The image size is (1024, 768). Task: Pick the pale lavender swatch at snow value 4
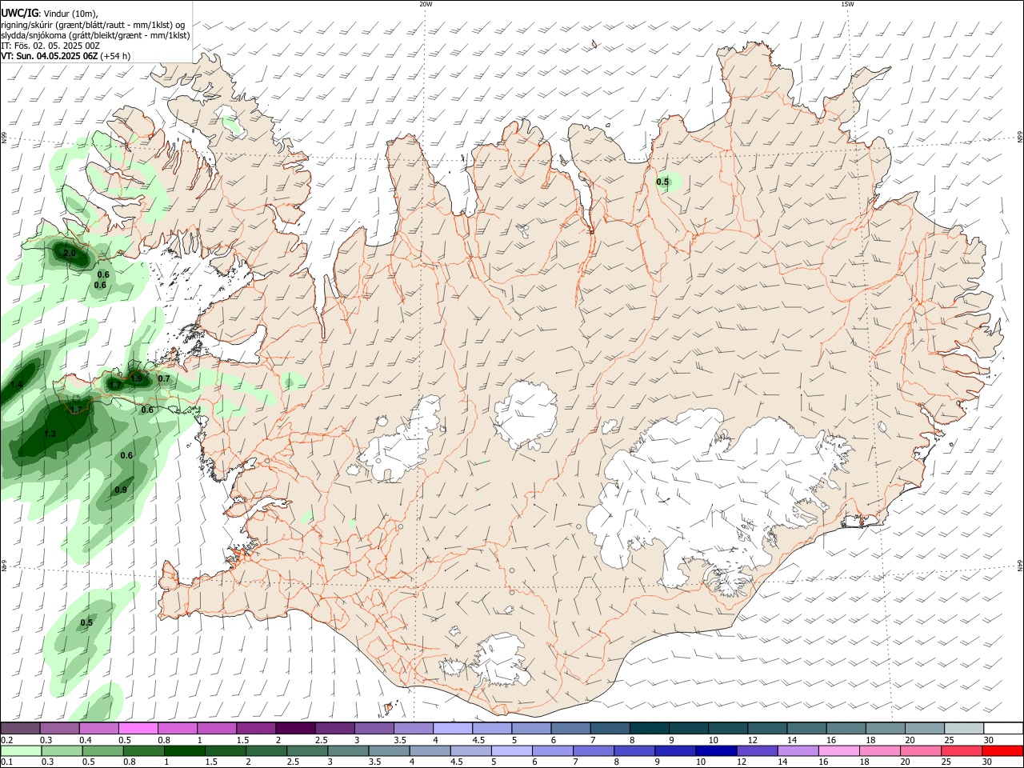coord(452,729)
